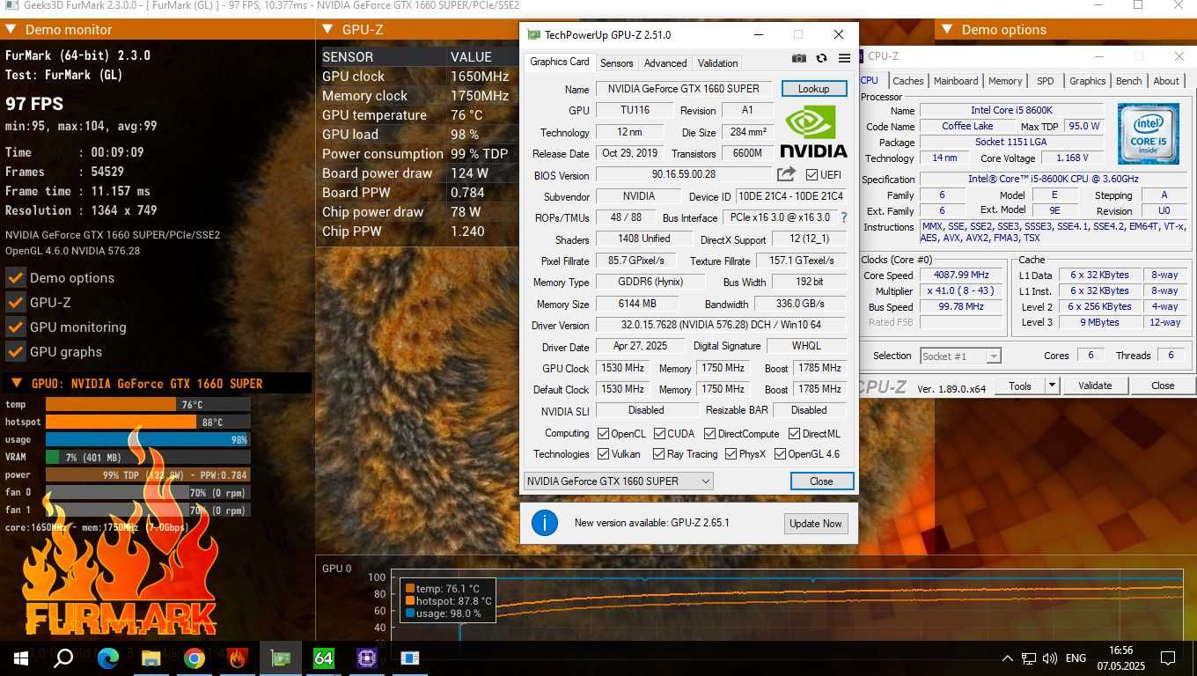Click the blue info icon in update bar
The width and height of the screenshot is (1197, 676).
click(x=545, y=523)
